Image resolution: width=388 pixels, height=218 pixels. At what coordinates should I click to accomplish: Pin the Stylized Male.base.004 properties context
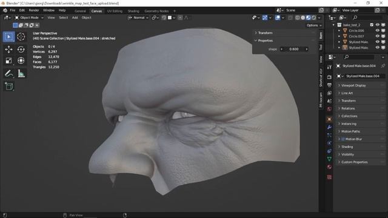(383, 66)
